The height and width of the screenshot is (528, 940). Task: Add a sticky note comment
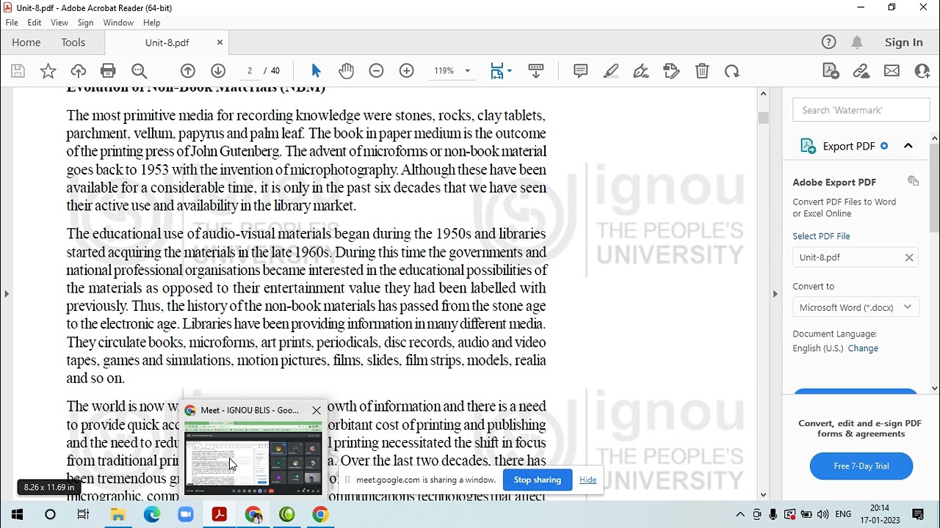580,71
